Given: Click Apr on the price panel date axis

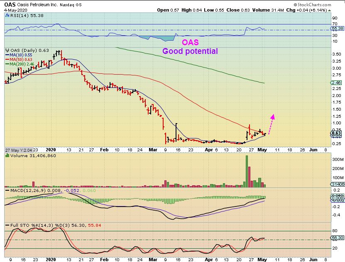Looking at the screenshot, I should [209, 150].
